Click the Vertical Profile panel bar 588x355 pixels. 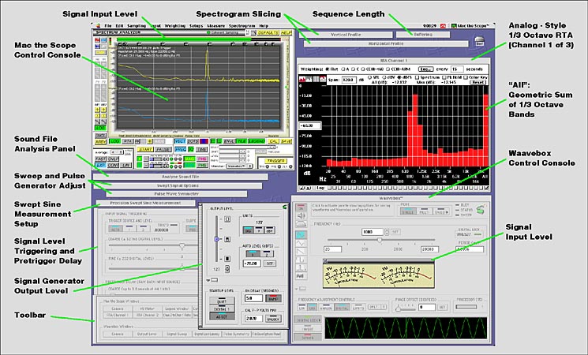[346, 35]
